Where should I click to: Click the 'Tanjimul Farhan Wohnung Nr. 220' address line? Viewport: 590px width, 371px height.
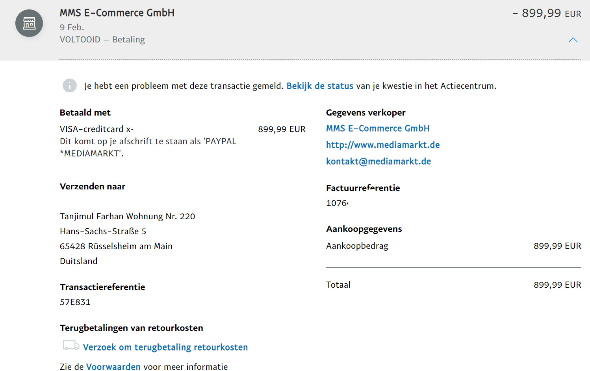[127, 217]
